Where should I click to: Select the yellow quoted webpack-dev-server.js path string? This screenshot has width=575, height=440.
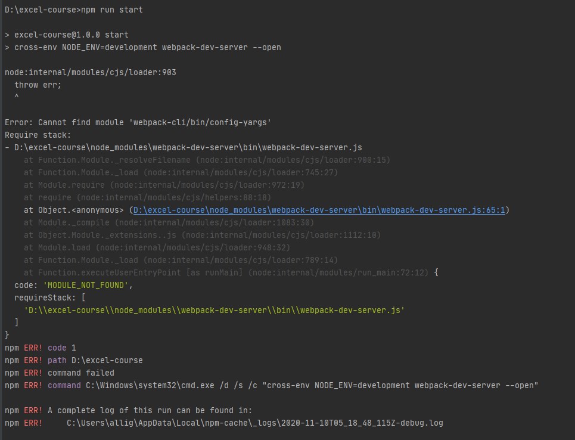coord(214,311)
